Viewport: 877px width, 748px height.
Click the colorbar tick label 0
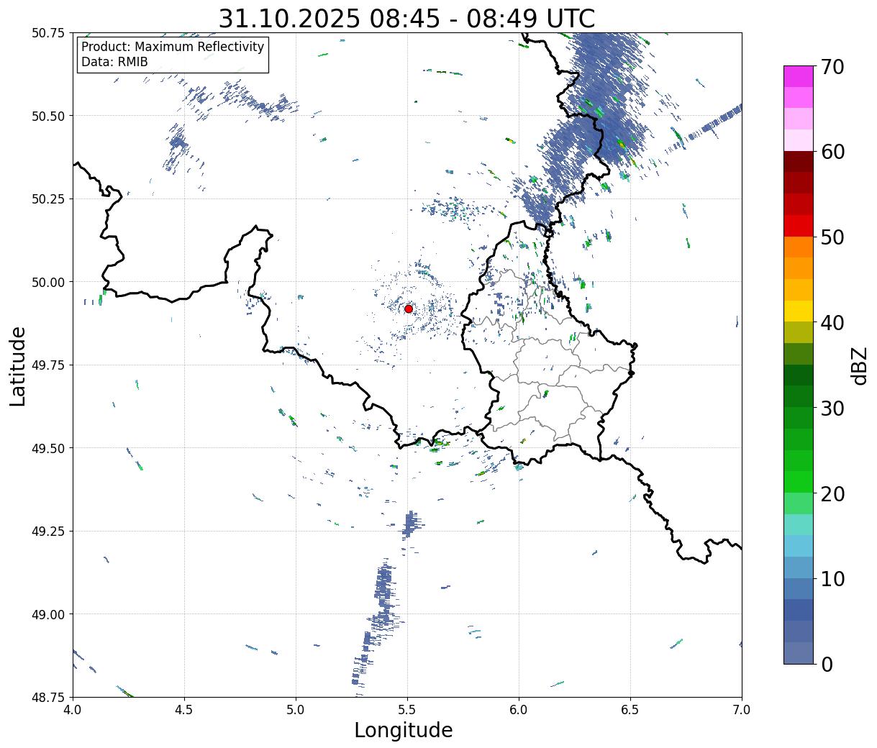pyautogui.click(x=827, y=664)
